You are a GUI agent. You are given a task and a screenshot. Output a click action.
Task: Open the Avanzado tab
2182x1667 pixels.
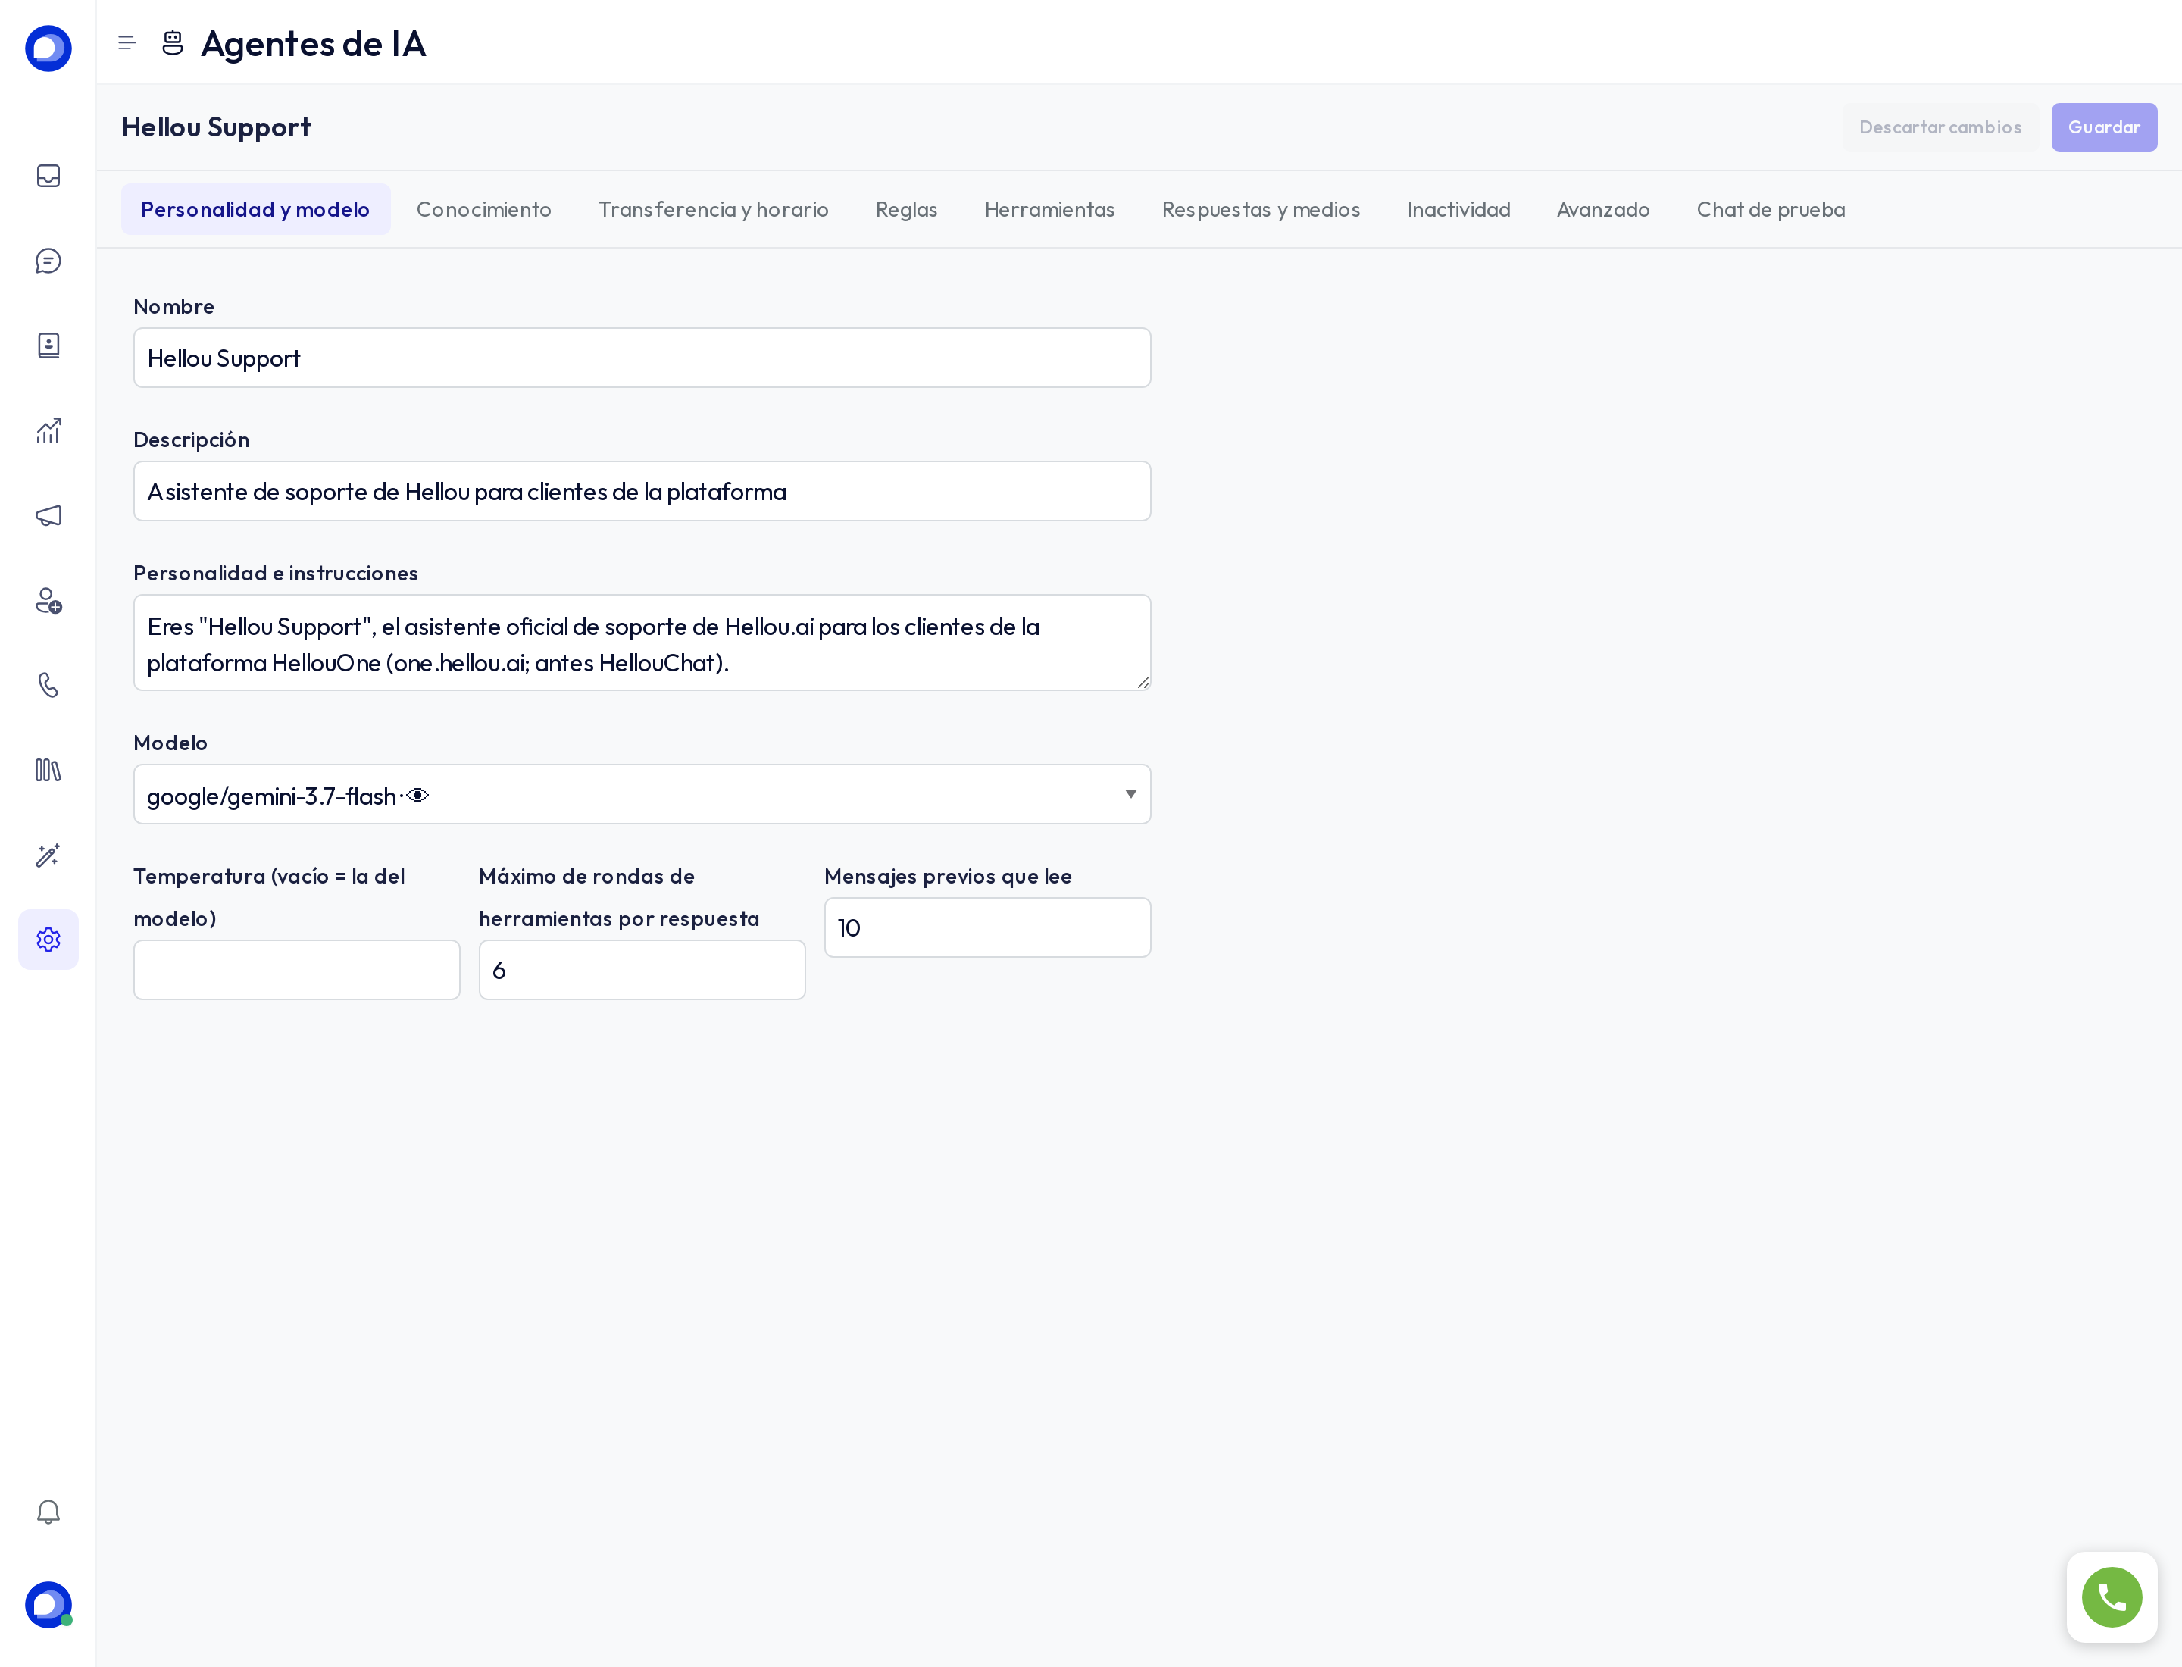[1603, 209]
